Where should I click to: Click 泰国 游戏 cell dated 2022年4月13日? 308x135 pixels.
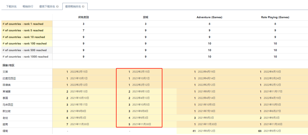point(140,98)
